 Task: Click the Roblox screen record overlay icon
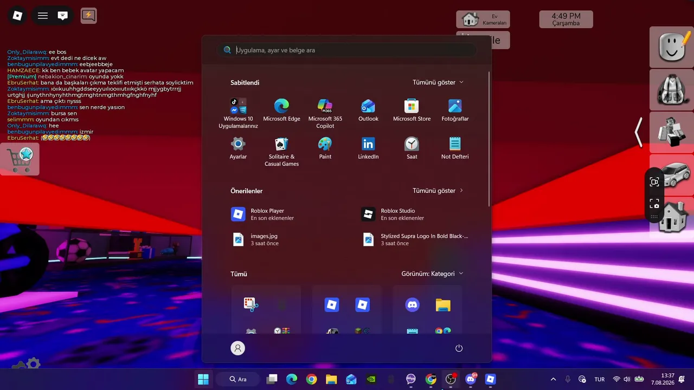(654, 182)
